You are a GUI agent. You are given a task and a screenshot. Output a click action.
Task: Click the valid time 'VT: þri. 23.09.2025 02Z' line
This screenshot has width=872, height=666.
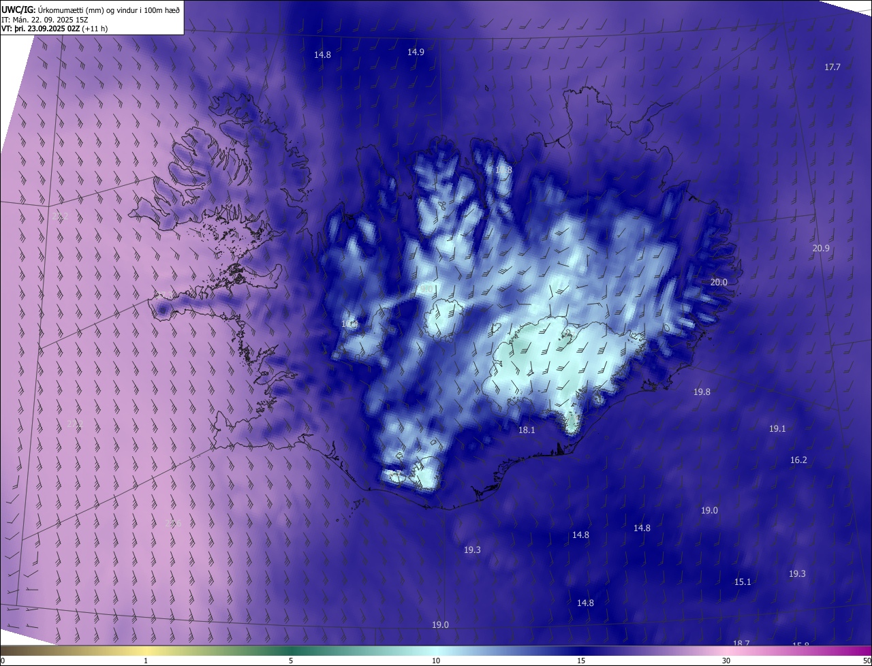point(54,29)
